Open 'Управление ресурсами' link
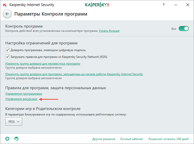Screen dimensions: 194x144 [21, 99]
